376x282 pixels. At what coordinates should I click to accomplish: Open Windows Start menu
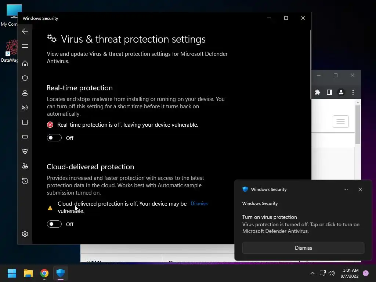[x=12, y=273]
